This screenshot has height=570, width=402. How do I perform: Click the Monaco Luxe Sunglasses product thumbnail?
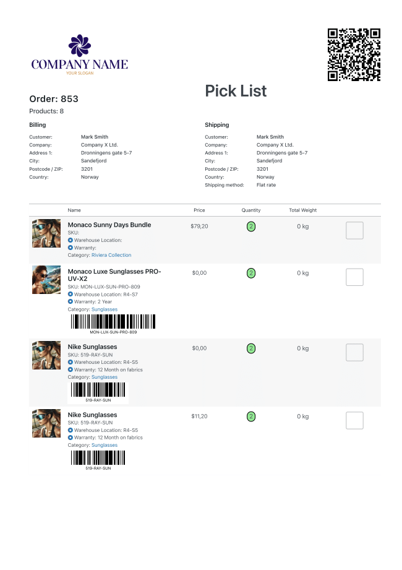(46, 280)
